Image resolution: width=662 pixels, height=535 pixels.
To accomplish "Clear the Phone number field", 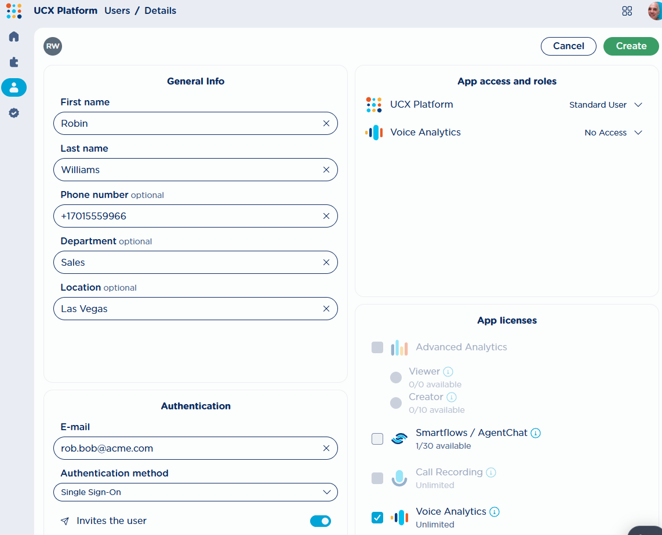I will click(x=326, y=217).
